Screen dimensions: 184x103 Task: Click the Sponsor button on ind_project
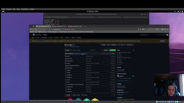click(103, 45)
